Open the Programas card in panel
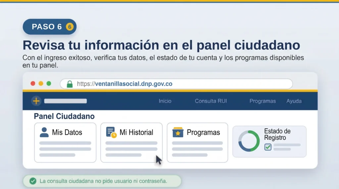This screenshot has width=339, height=189. tap(197, 143)
